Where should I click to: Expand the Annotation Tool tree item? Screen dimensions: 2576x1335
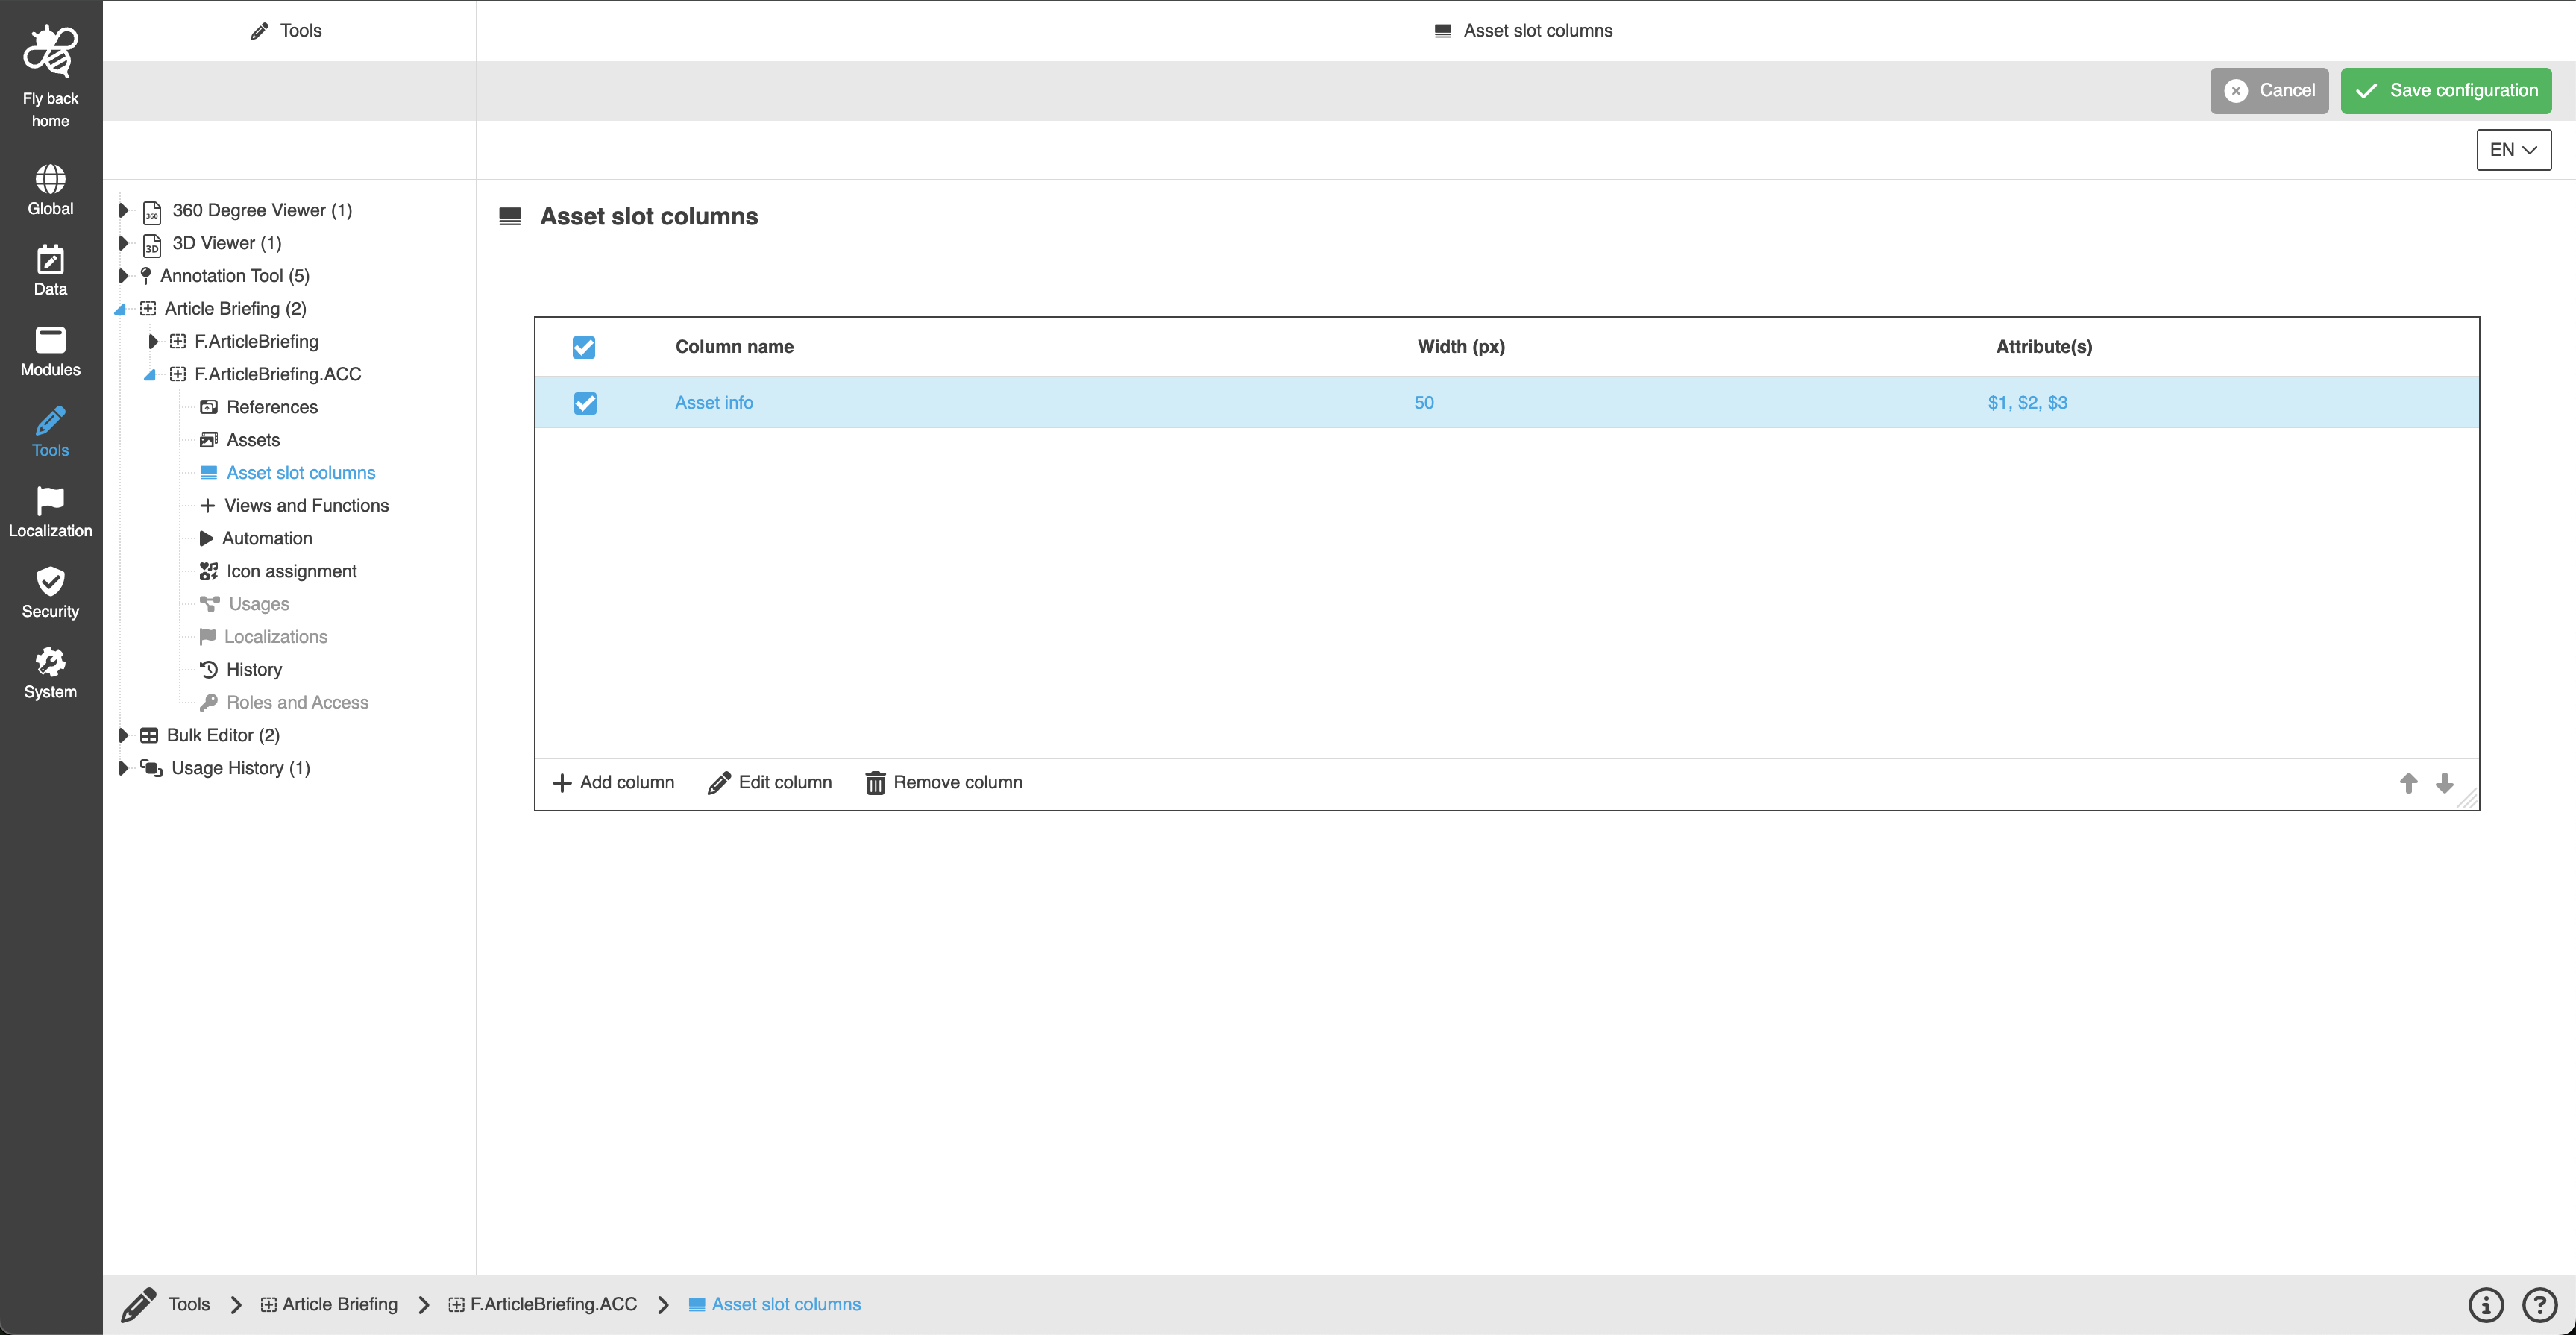point(122,276)
